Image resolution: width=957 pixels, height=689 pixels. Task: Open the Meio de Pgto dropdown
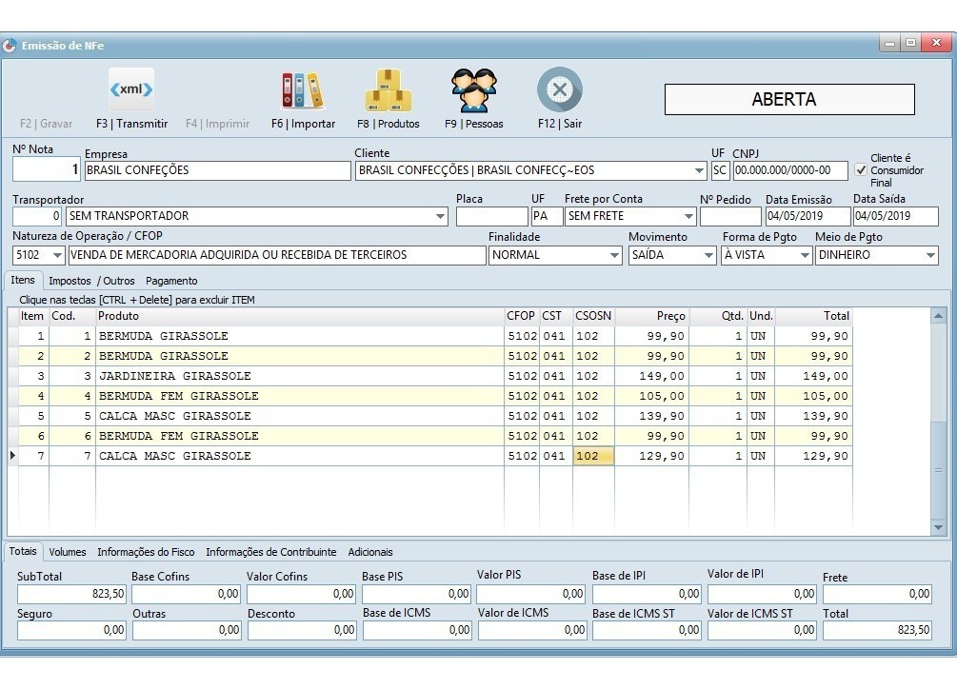pos(930,255)
